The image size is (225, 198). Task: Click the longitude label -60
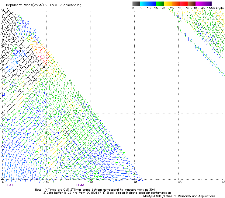[3, 182]
